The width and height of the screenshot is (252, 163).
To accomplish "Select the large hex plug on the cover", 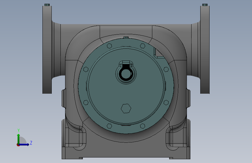I will [x=126, y=108].
